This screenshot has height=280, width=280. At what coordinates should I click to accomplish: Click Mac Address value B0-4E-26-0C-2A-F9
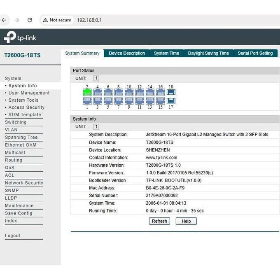coord(165,188)
